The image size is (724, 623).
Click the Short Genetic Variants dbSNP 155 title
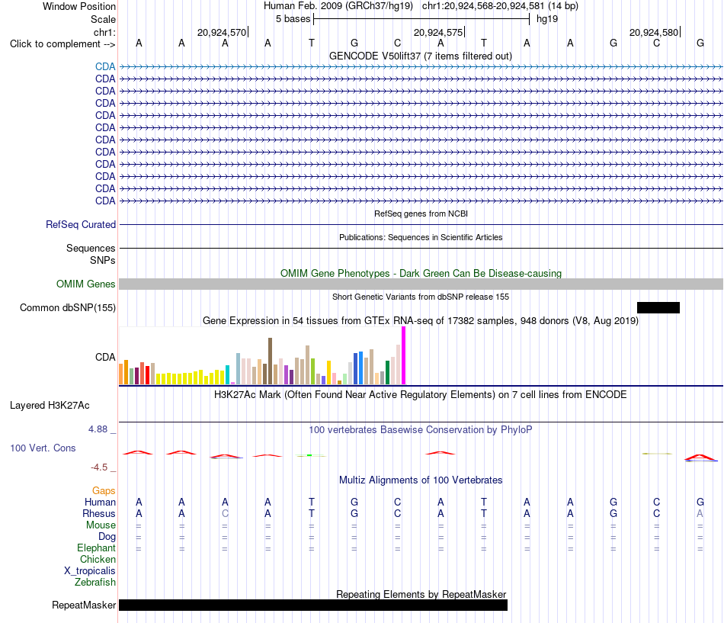point(421,297)
